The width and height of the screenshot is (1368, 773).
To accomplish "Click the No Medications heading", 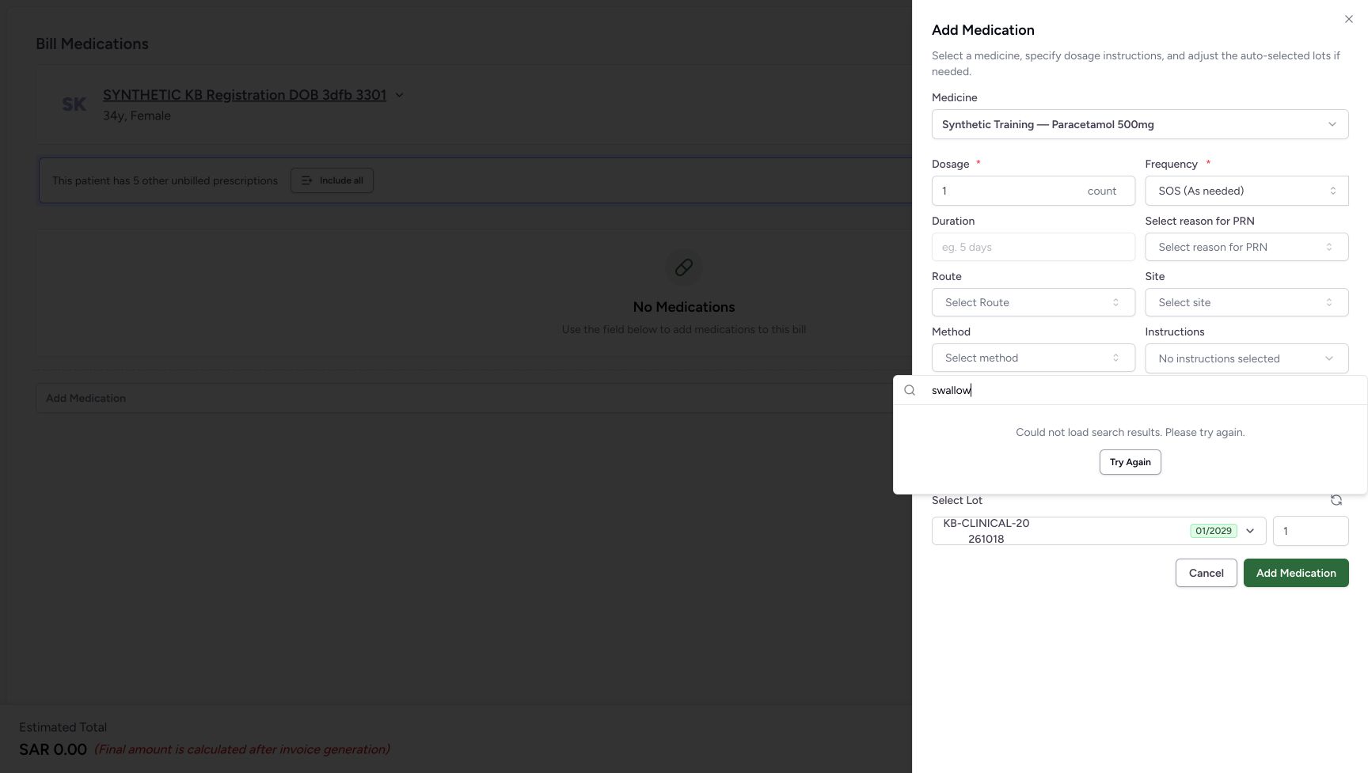I will (x=684, y=307).
